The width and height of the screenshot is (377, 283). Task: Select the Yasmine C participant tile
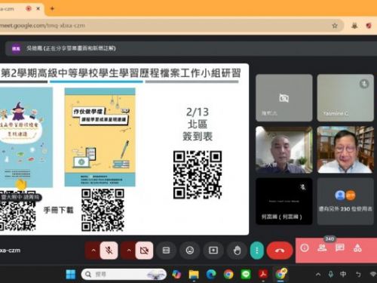tap(345, 98)
